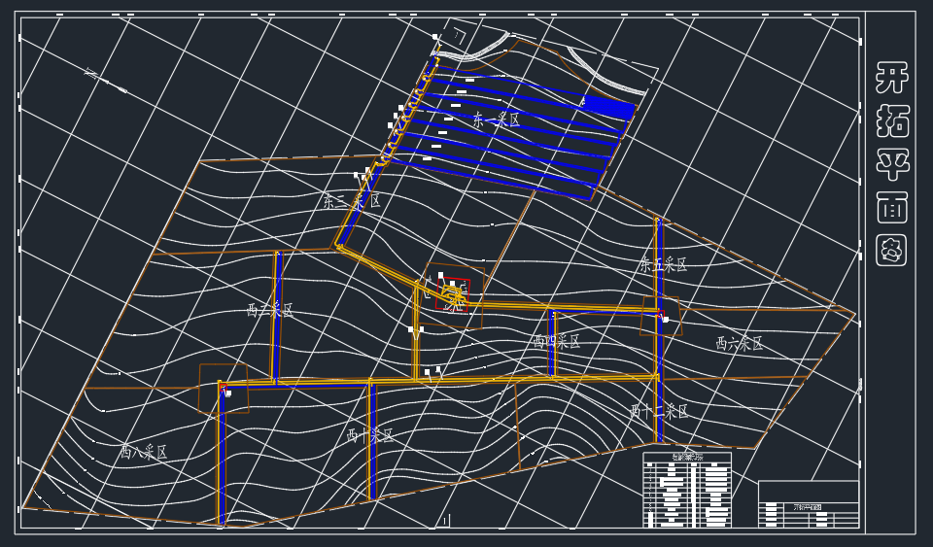Viewport: 933px width, 547px height.
Task: Select the 东一采区 mining area label
Action: [x=497, y=120]
